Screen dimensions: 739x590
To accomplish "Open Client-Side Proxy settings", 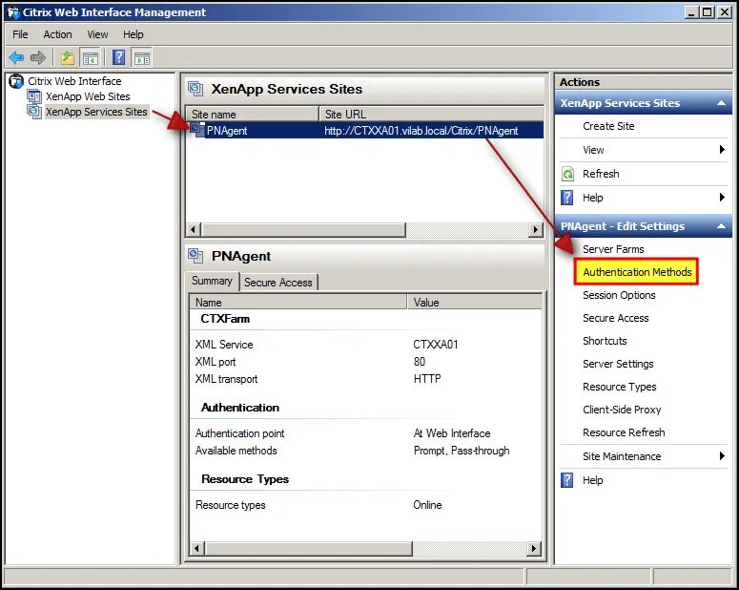I will pyautogui.click(x=622, y=410).
